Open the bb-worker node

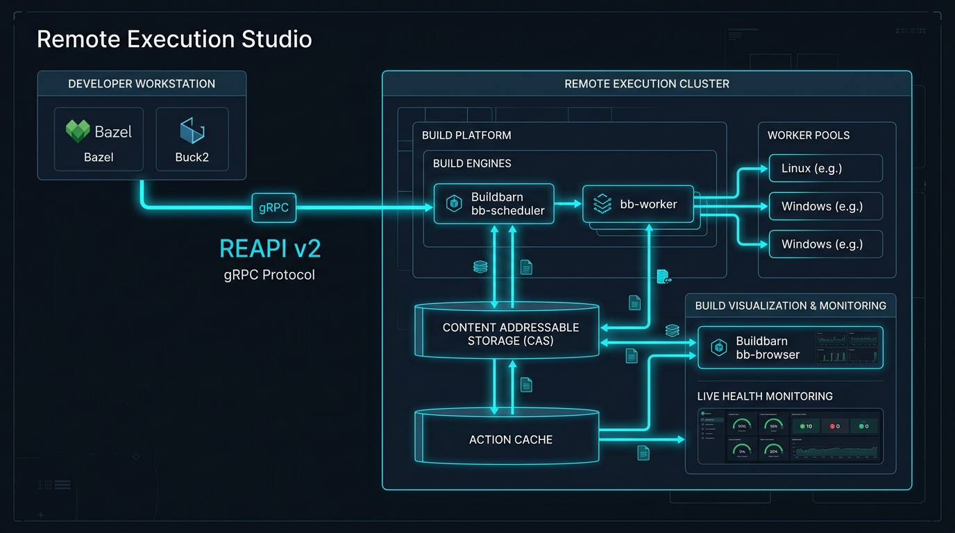point(639,204)
